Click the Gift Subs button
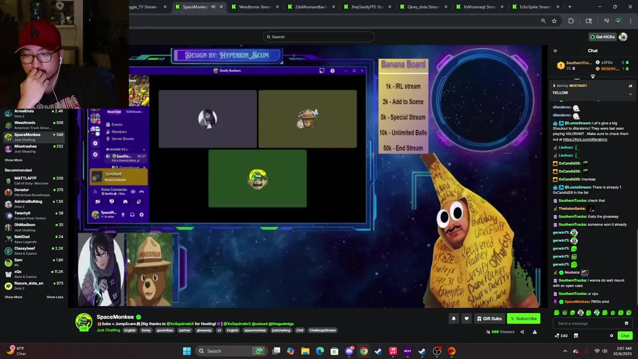This screenshot has width=638, height=359. coord(489,319)
